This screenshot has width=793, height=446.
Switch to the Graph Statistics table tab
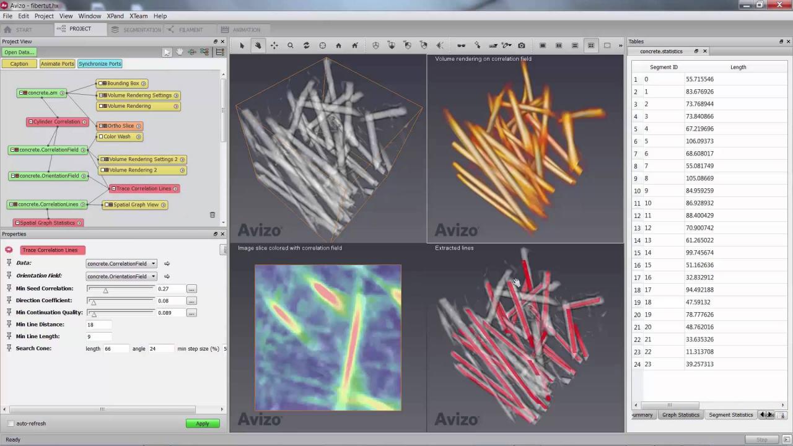[x=680, y=415]
